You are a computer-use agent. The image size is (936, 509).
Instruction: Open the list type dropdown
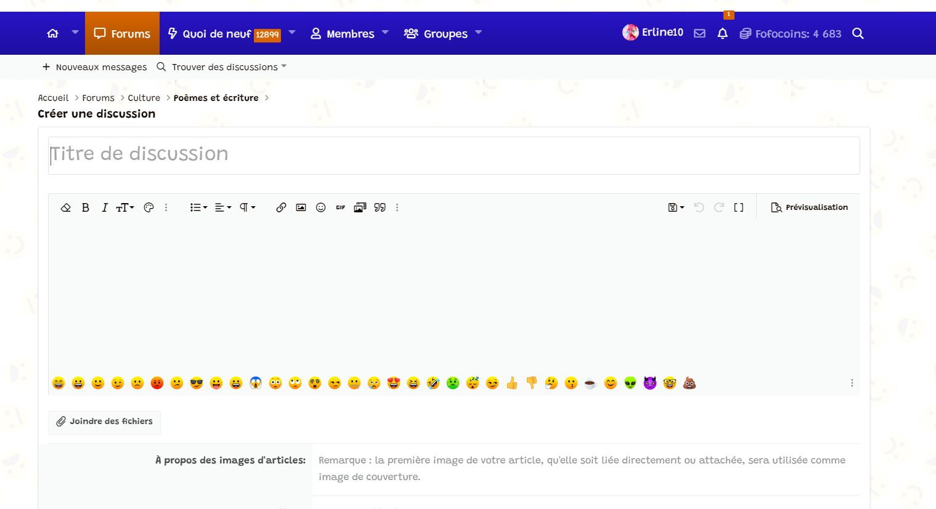pyautogui.click(x=198, y=207)
